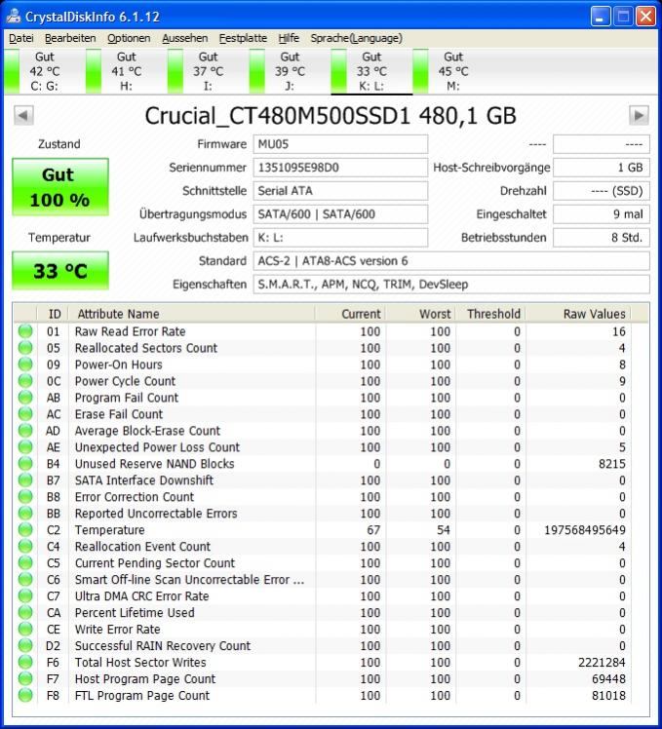Image resolution: width=662 pixels, height=729 pixels.
Task: Click status circle of Reallocated Sectors Count
Action: pos(25,348)
